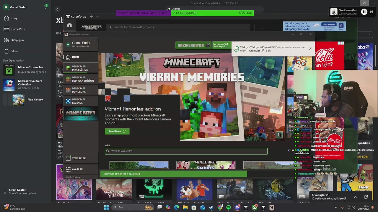Show hidden system tray icons

[336, 207]
